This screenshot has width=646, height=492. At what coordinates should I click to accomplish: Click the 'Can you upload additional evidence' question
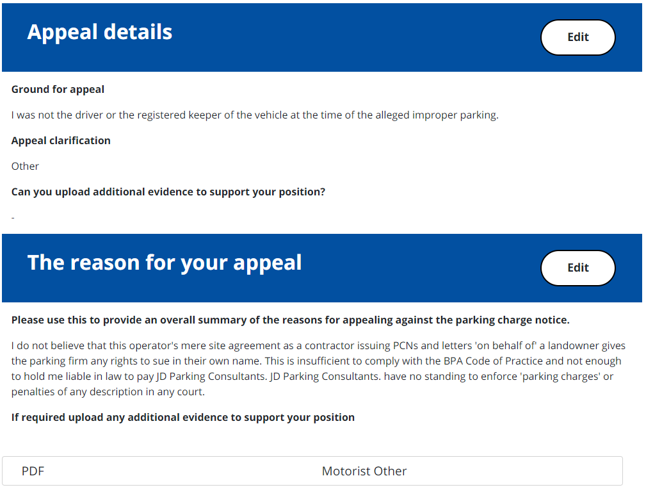coord(168,192)
